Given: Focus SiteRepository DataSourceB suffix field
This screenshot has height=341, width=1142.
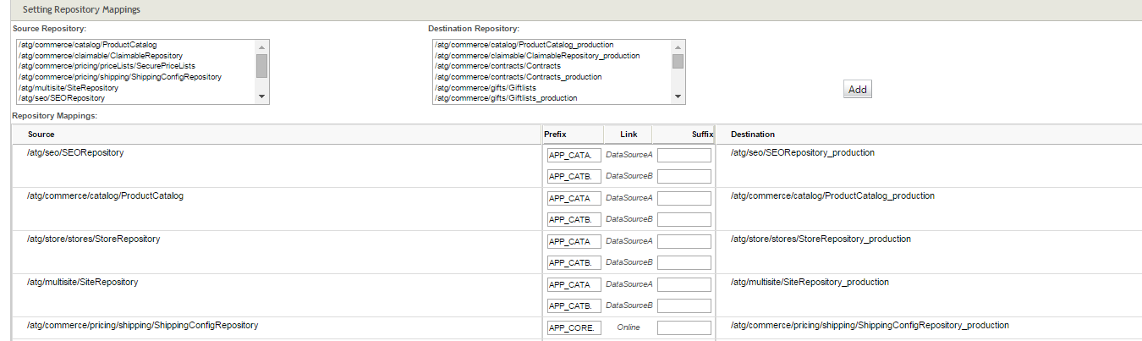Looking at the screenshot, I should click(684, 306).
